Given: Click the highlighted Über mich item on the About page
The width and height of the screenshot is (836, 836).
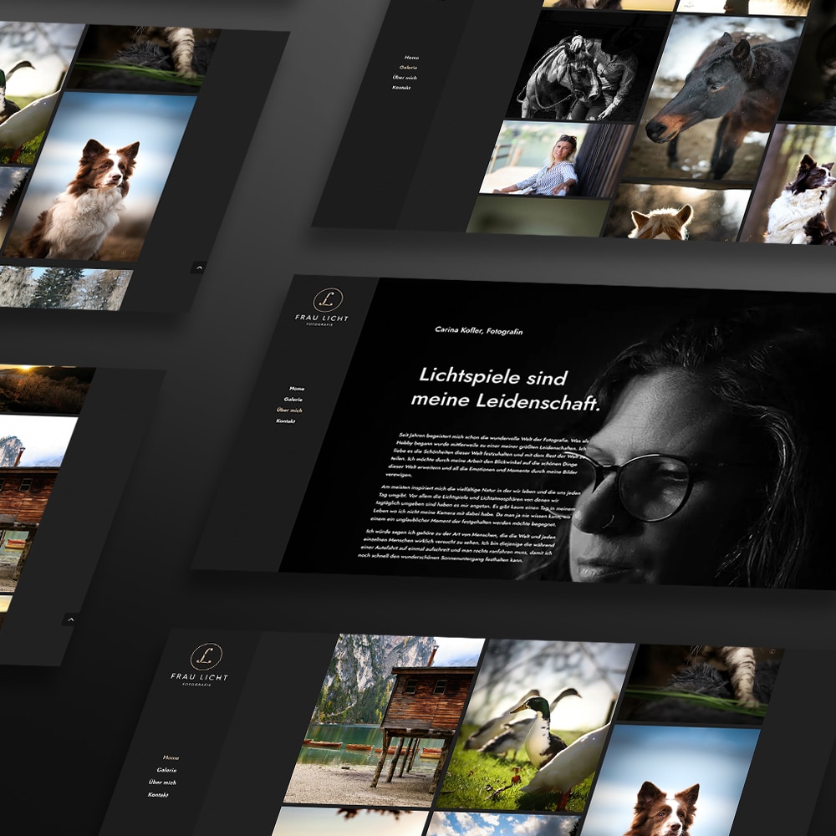Looking at the screenshot, I should tap(289, 410).
